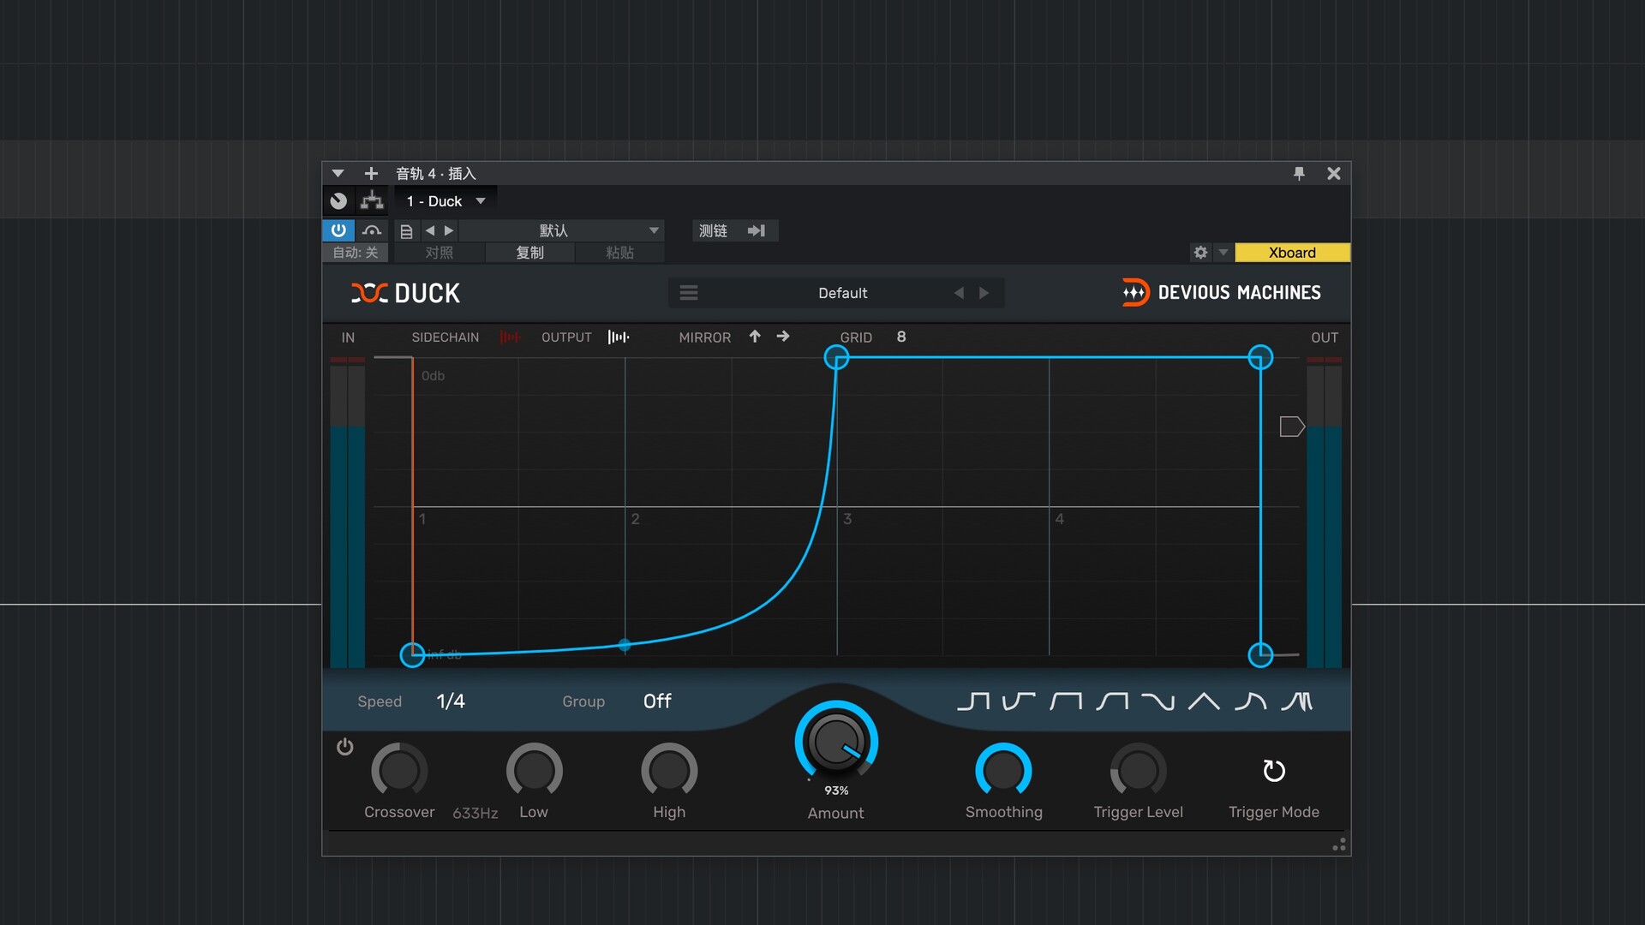Close the plugin window
This screenshot has height=925, width=1645.
(1334, 173)
